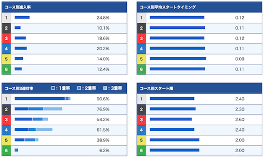Click the 1着率 legend square icon

click(53, 88)
